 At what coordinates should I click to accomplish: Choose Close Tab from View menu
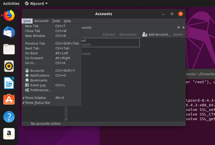click(51, 31)
